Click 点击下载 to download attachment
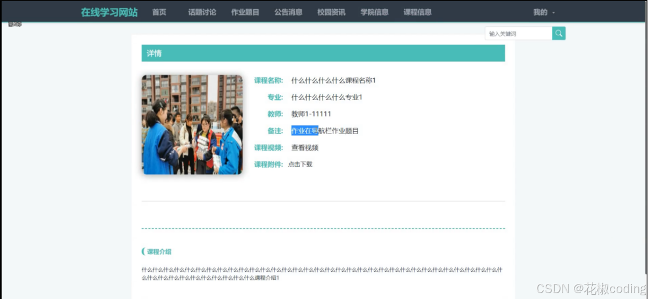 300,165
